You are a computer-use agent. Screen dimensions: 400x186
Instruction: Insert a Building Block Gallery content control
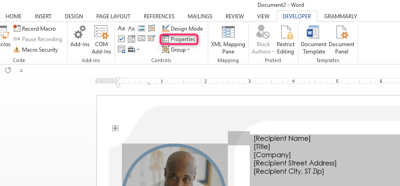pyautogui.click(x=152, y=28)
